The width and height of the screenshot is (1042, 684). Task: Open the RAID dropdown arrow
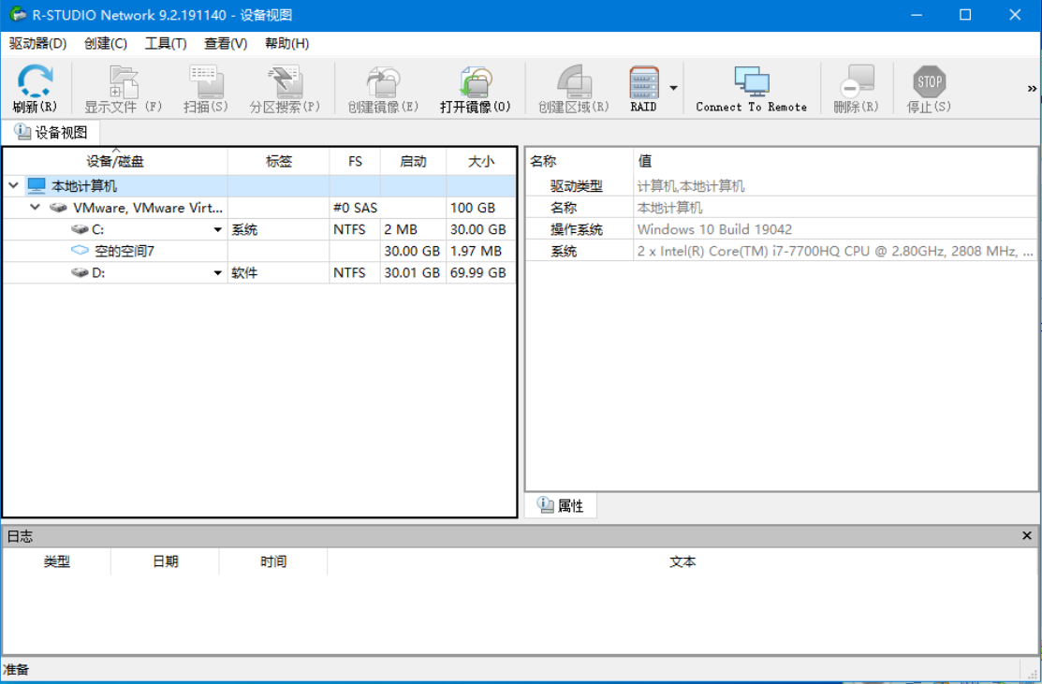point(673,88)
